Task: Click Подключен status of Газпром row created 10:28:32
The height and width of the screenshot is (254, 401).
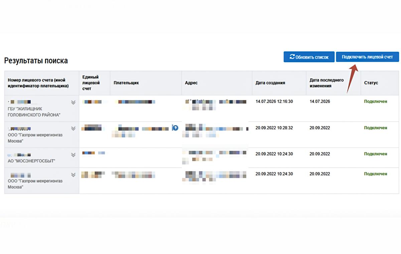Action: coord(376,128)
